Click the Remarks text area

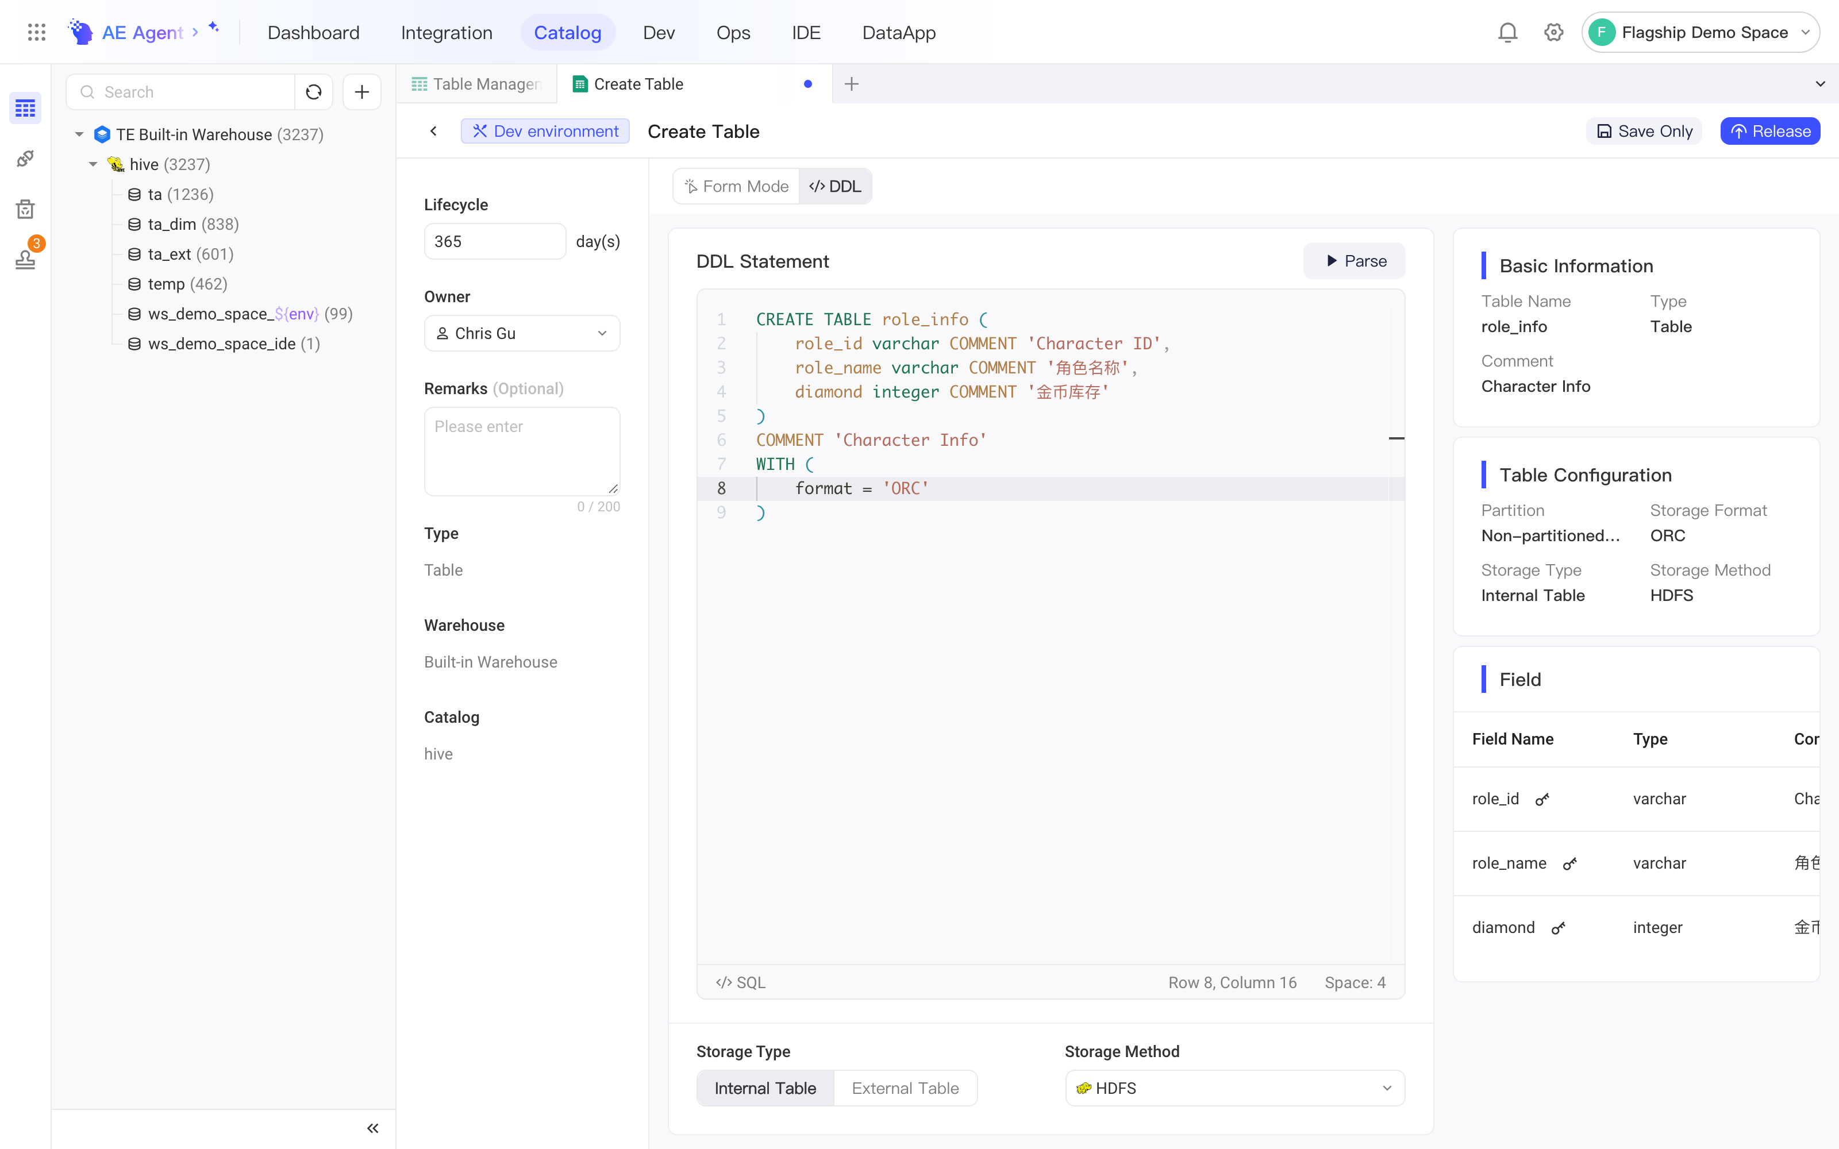(522, 450)
